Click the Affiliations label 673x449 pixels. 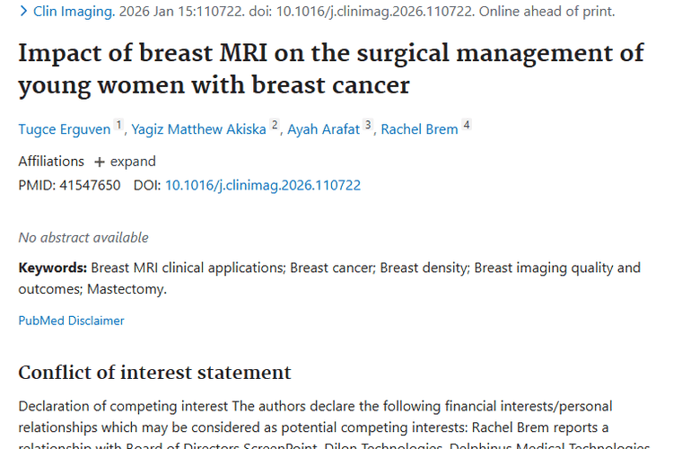click(x=51, y=162)
